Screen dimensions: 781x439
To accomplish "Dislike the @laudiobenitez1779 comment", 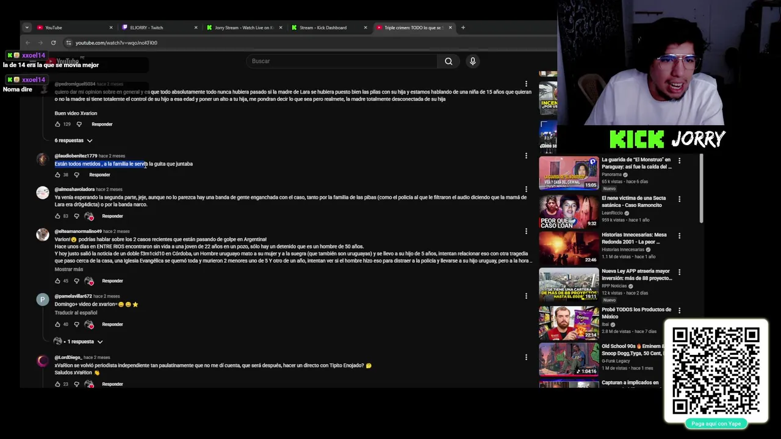I will click(76, 175).
